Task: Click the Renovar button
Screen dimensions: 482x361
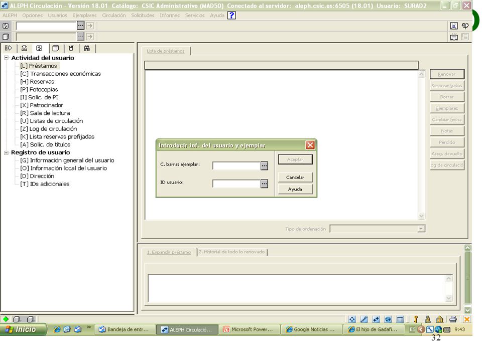Action: pyautogui.click(x=447, y=74)
